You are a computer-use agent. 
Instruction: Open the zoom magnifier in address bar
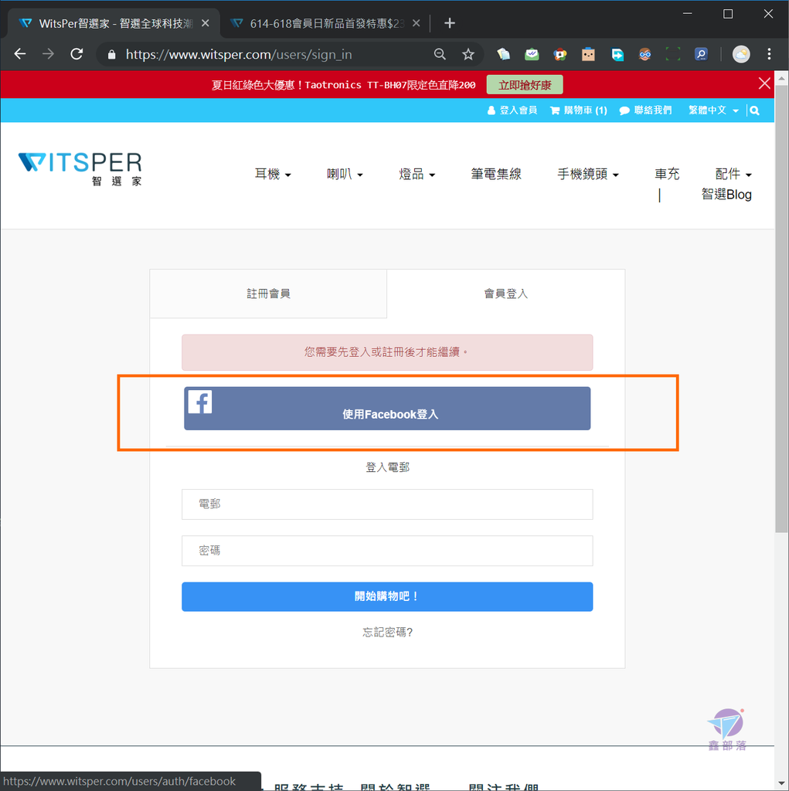[440, 55]
